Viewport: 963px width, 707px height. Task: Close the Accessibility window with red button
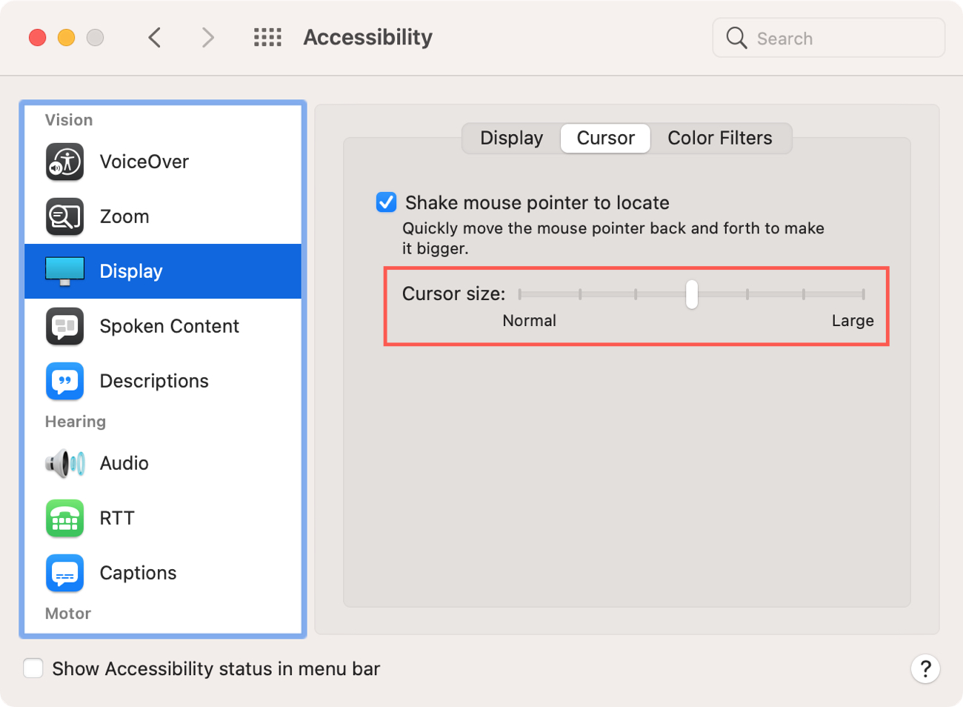[x=38, y=37]
